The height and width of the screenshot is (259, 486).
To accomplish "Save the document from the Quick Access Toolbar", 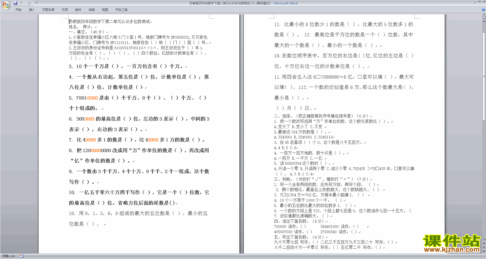I will [x=15, y=3].
